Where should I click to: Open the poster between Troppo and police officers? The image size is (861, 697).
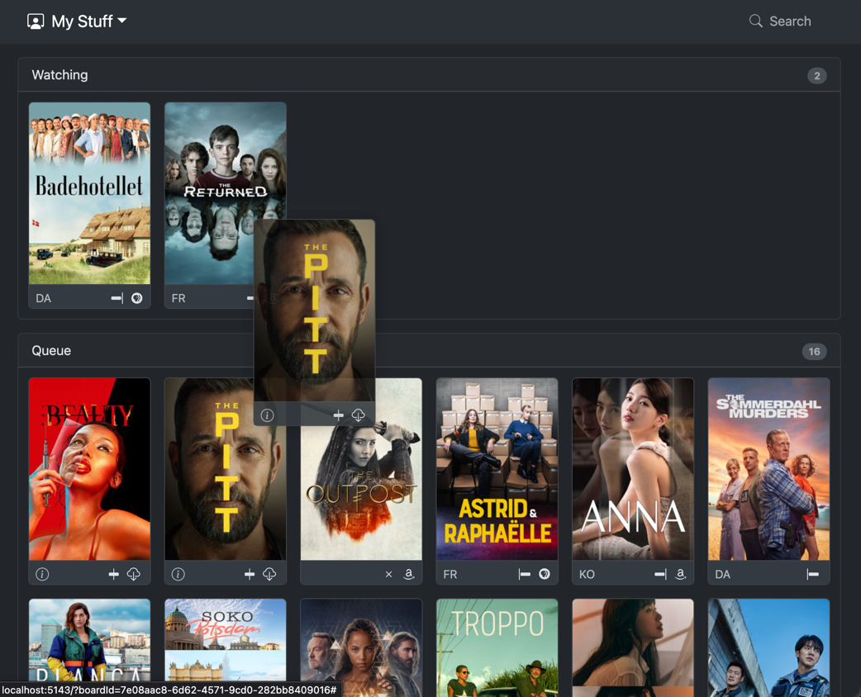[633, 647]
